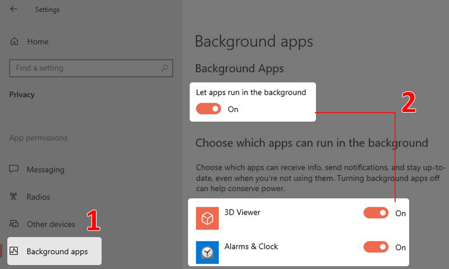Click the back arrow in Settings

pos(13,10)
